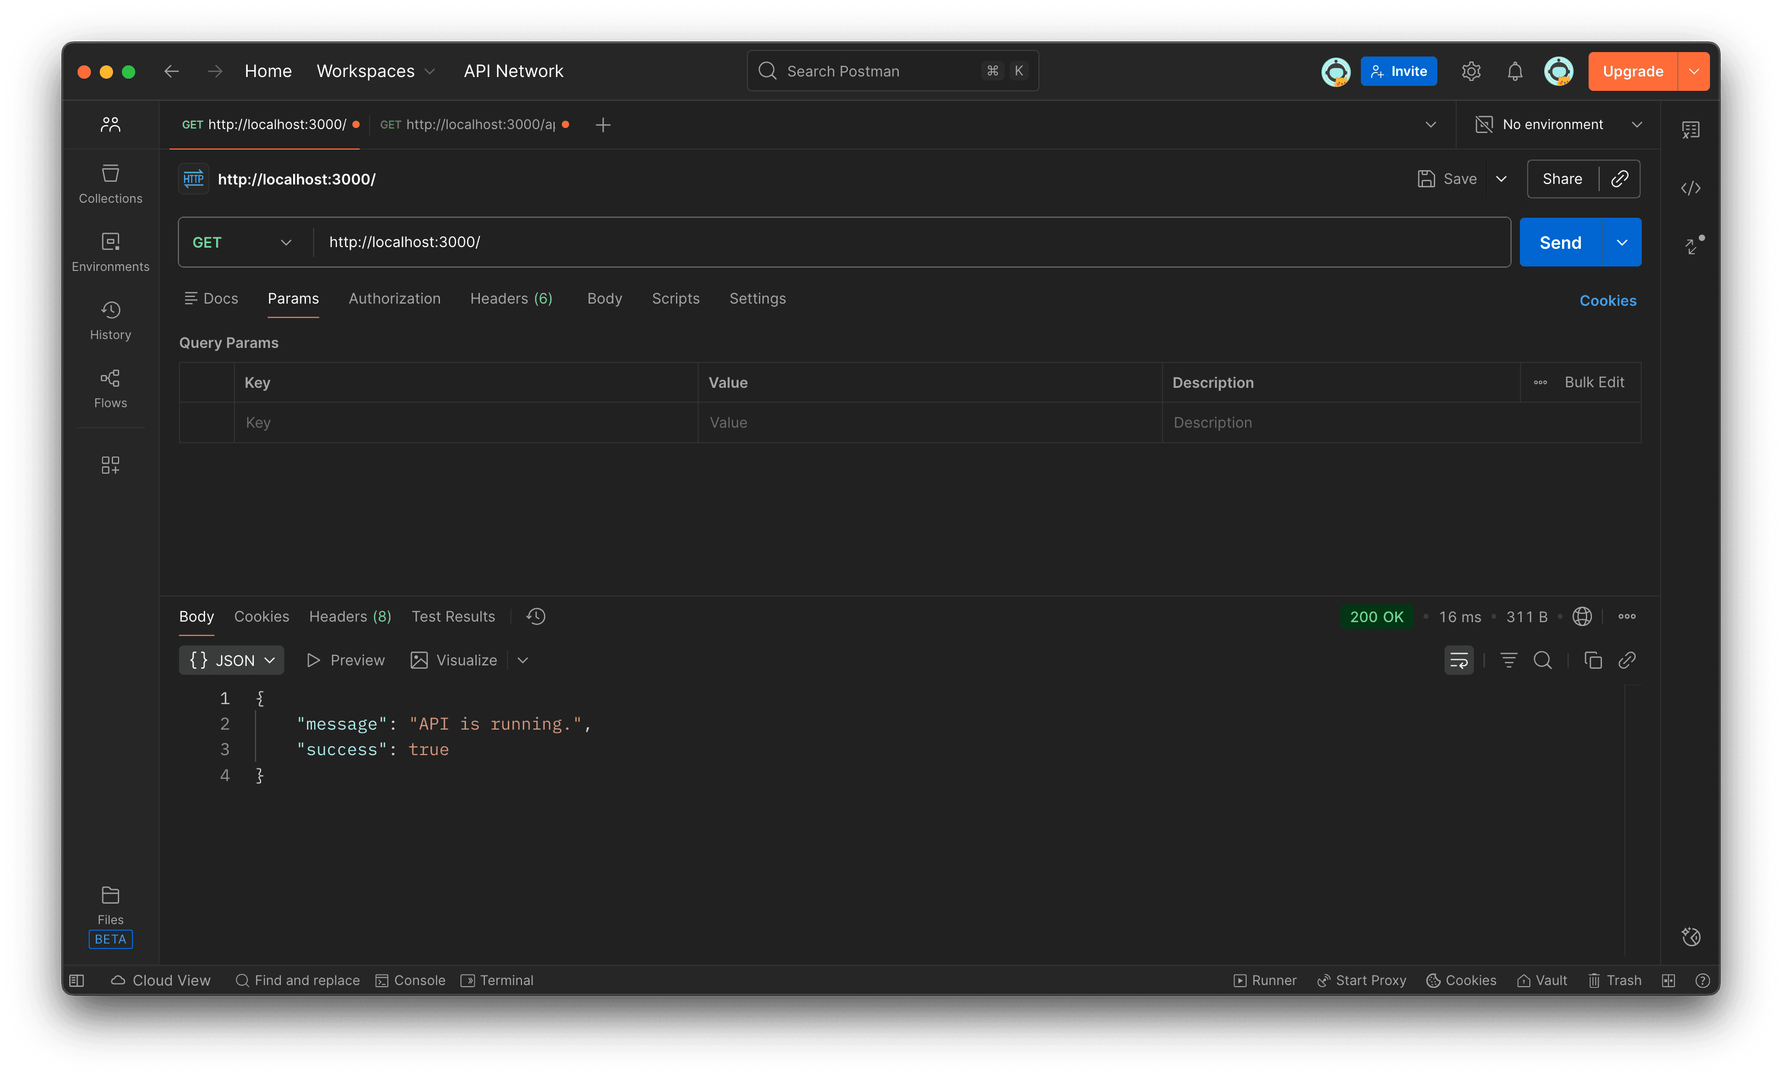Open the Environments panel

(x=110, y=250)
